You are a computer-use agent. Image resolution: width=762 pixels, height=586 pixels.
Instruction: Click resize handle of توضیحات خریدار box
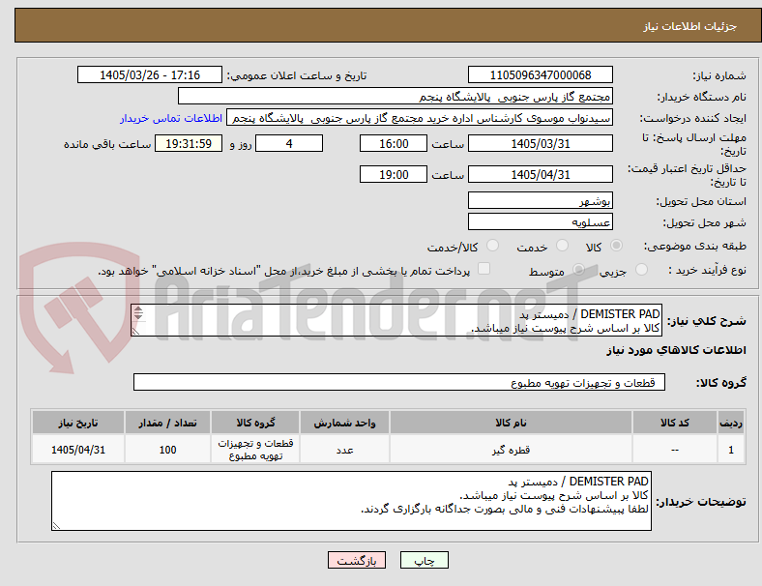(x=56, y=525)
